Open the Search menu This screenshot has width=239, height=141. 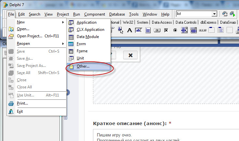coord(34,14)
